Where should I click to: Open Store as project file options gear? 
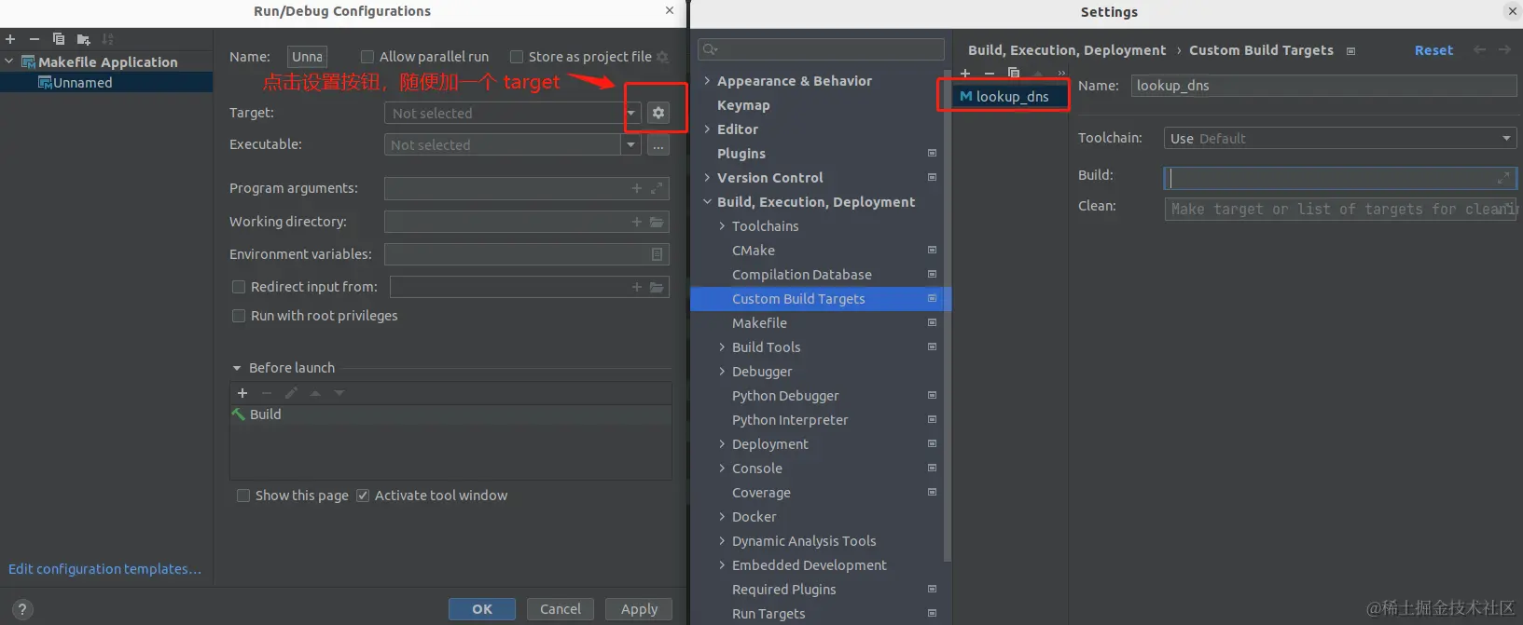click(x=662, y=57)
